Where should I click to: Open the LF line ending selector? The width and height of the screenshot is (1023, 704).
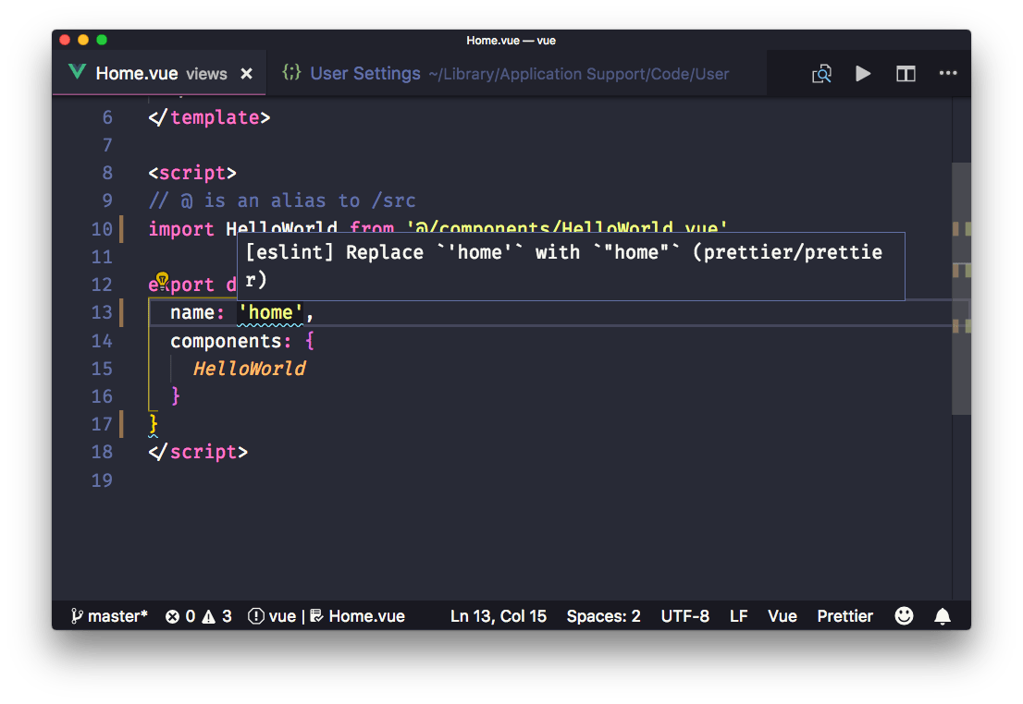(738, 616)
